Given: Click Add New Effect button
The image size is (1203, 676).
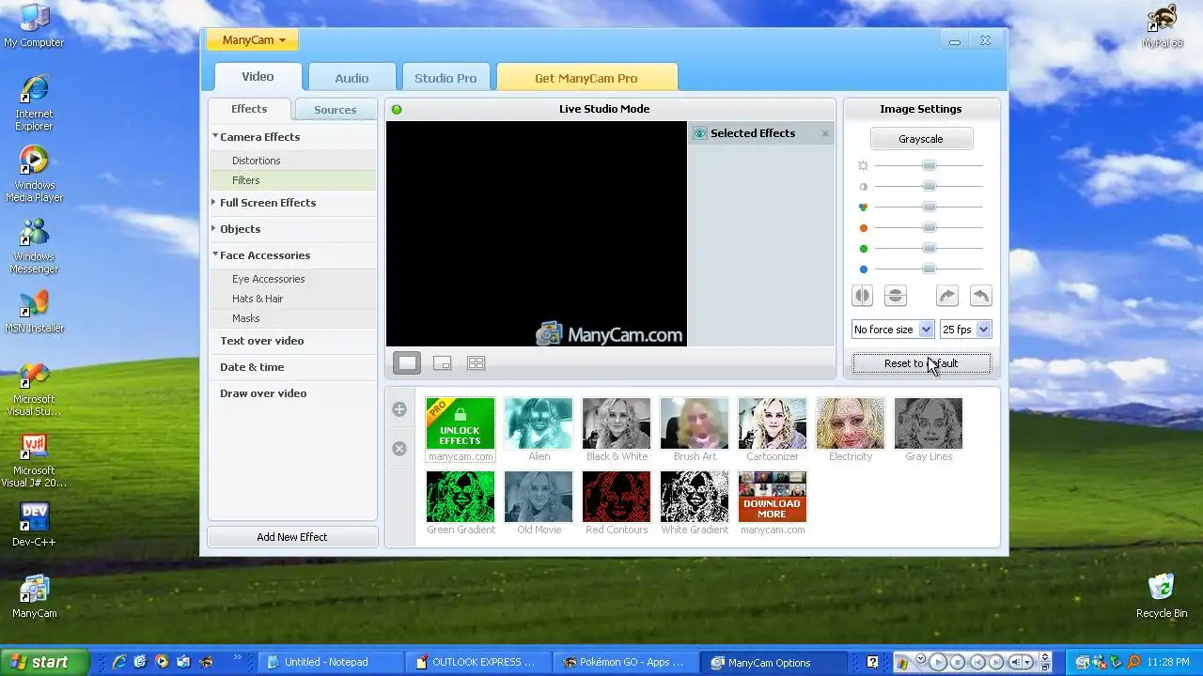Looking at the screenshot, I should (292, 537).
